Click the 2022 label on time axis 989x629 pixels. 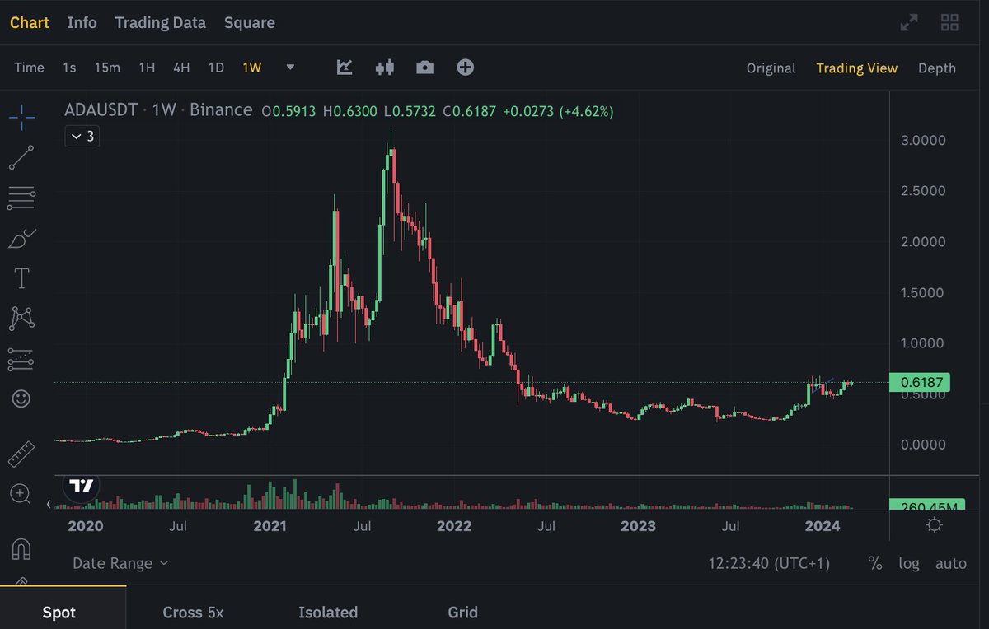(453, 525)
